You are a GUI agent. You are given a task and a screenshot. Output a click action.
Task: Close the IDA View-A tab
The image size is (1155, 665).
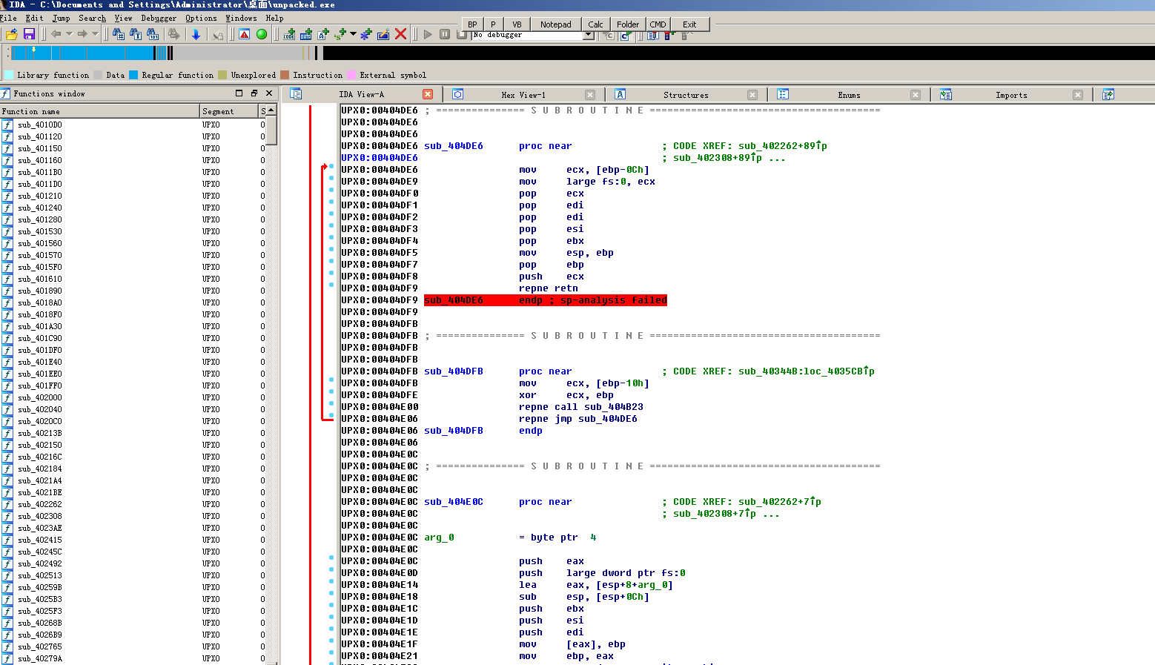428,94
